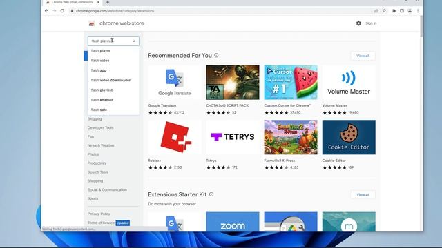Open Social & Communication category

click(107, 190)
